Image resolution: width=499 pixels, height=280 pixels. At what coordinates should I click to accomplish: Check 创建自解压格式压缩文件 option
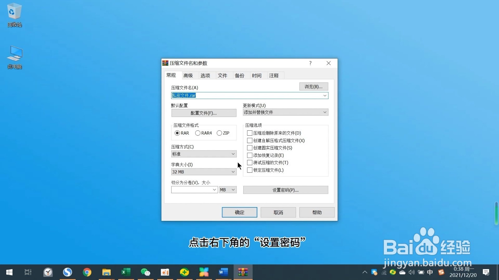coord(249,140)
